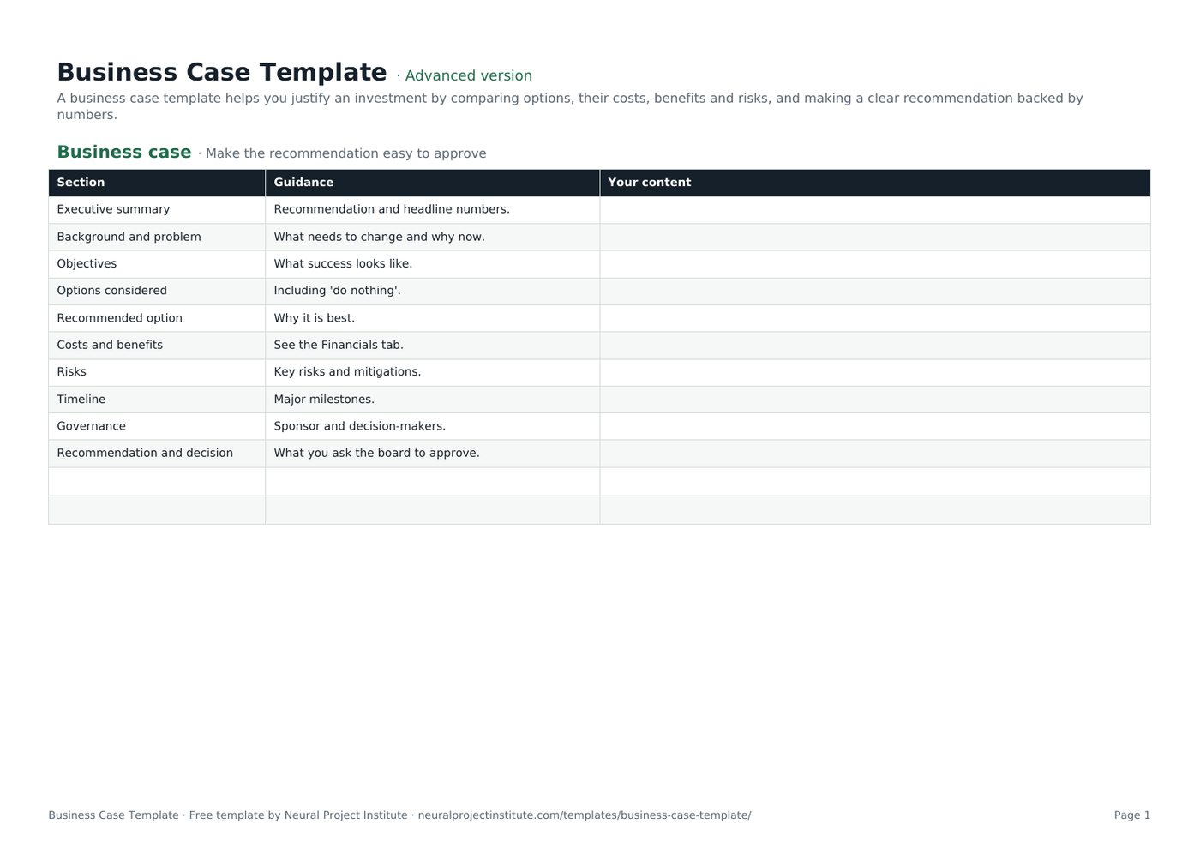The width and height of the screenshot is (1200, 848).
Task: Select 'What success looks like.' guidance
Action: pyautogui.click(x=433, y=264)
